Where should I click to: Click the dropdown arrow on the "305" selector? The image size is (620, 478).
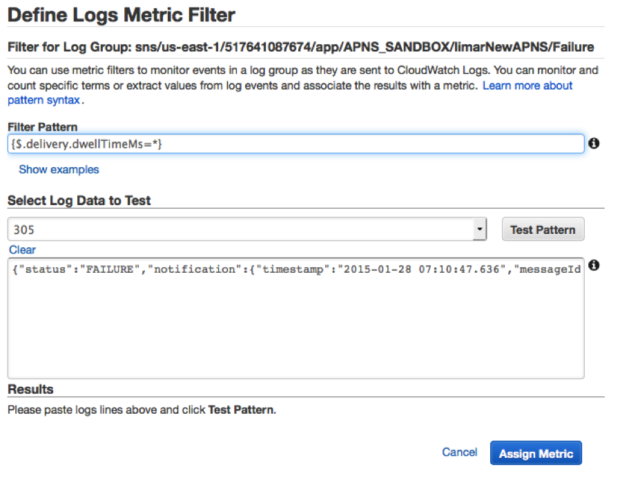(x=480, y=228)
